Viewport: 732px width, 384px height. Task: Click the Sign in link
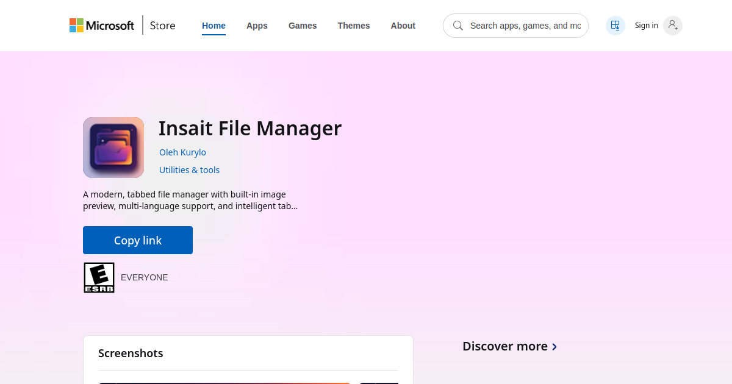[646, 26]
